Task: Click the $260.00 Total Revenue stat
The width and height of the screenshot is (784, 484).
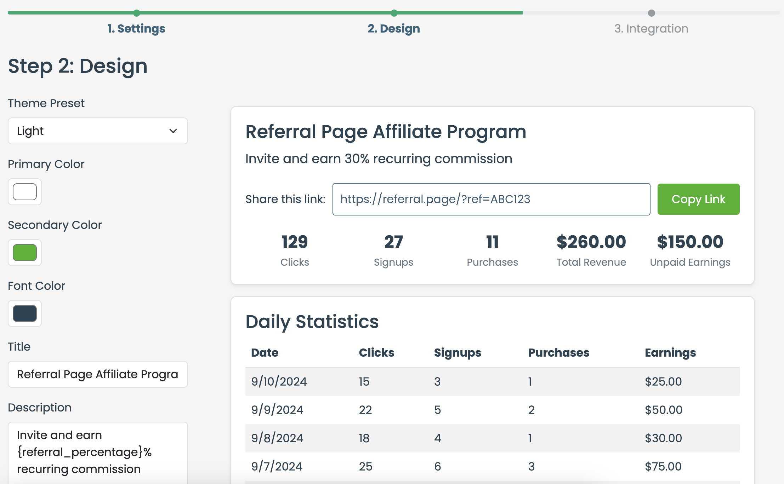Action: point(591,250)
